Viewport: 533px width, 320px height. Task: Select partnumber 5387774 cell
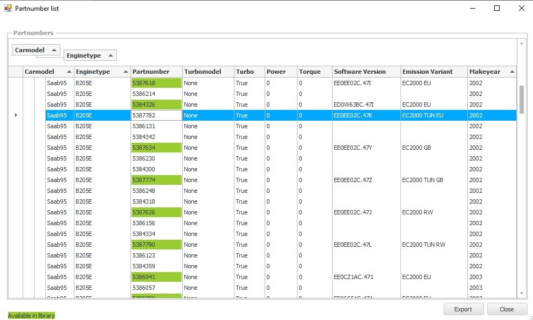point(156,180)
